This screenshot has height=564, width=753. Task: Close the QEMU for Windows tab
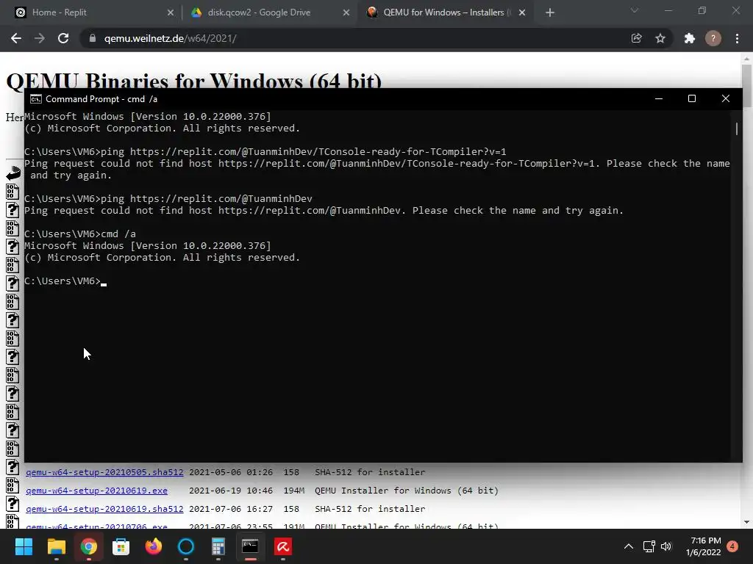pos(522,12)
